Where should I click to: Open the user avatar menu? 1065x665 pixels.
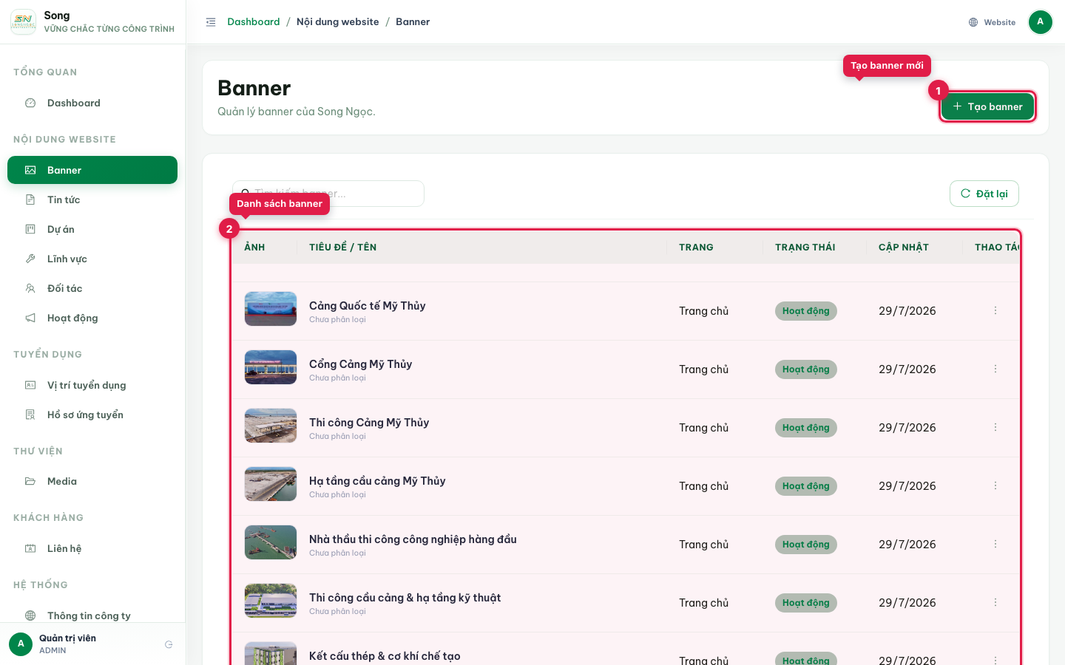pyautogui.click(x=1041, y=22)
